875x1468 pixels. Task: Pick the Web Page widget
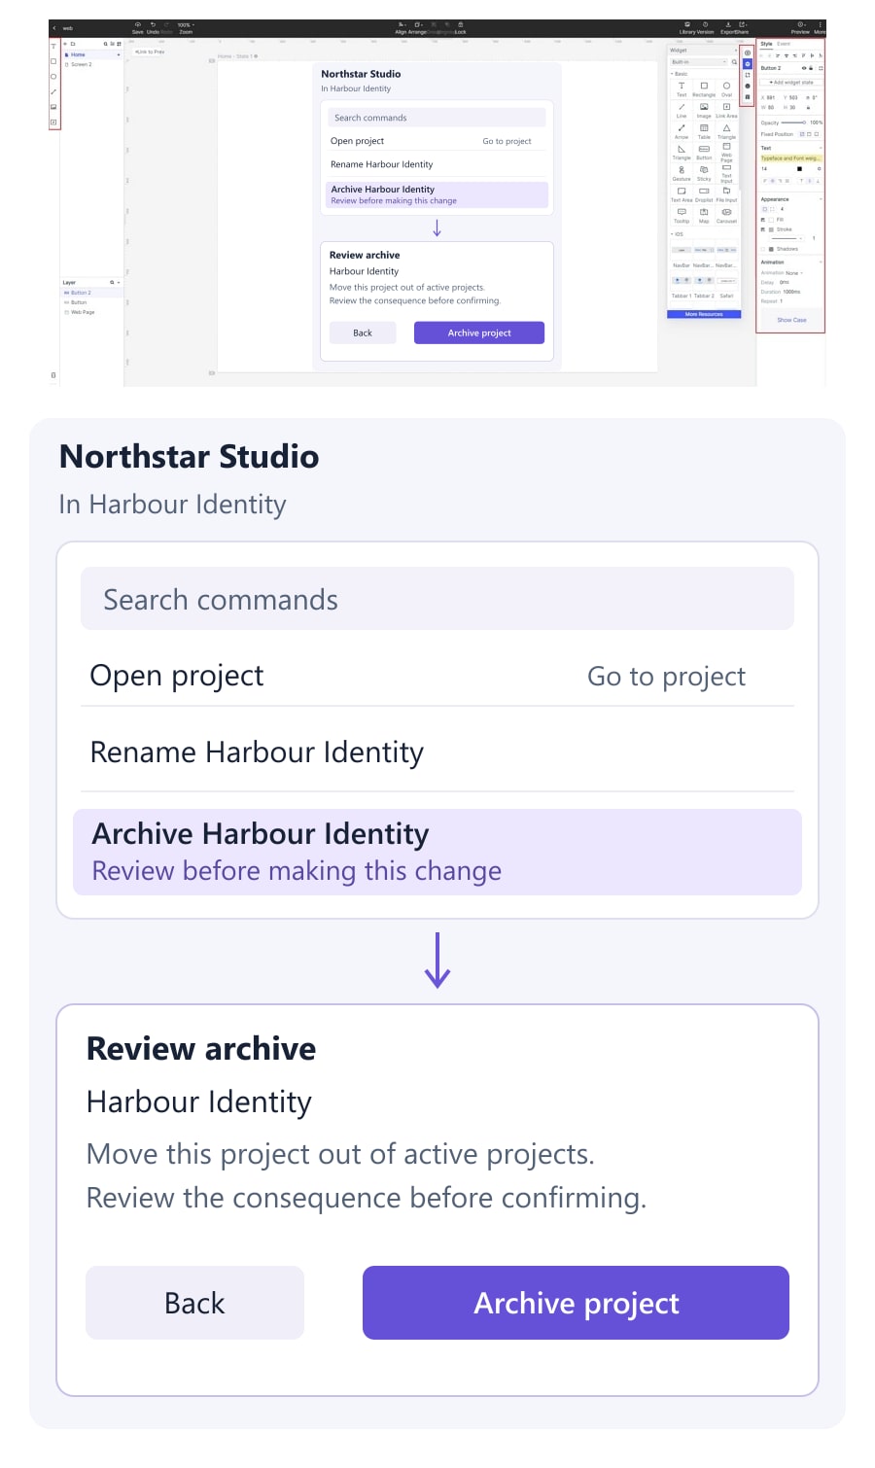pos(726,152)
